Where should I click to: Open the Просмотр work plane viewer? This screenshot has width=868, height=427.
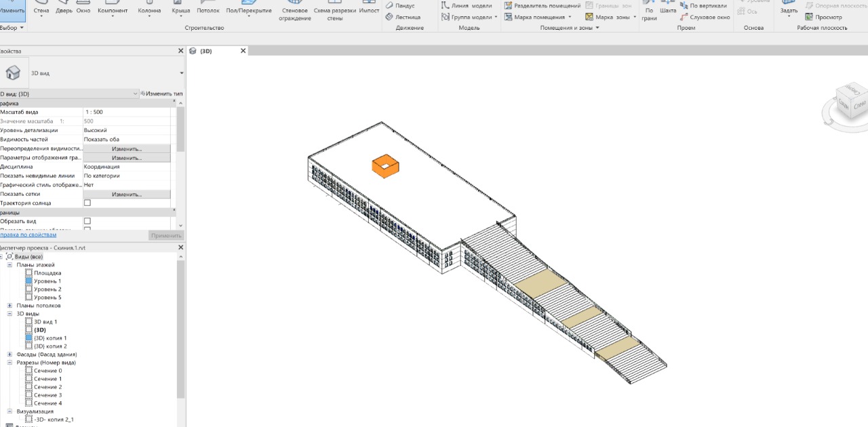[823, 17]
